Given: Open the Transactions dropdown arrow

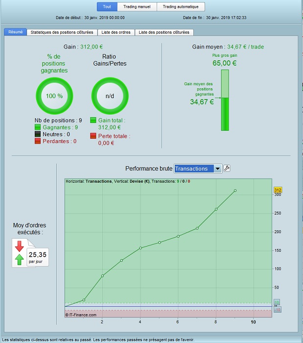Looking at the screenshot, I should point(218,169).
